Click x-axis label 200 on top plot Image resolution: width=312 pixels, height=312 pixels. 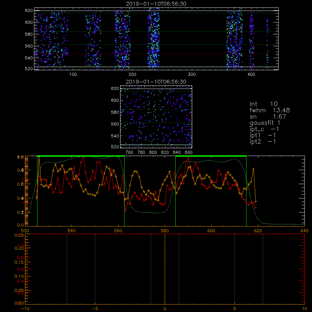tap(132, 75)
